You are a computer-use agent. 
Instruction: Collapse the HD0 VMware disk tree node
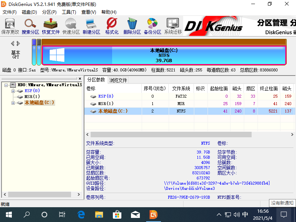(x=7, y=85)
